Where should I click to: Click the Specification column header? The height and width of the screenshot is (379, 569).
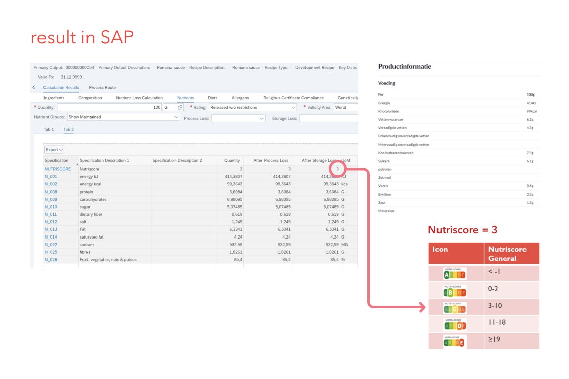[57, 160]
